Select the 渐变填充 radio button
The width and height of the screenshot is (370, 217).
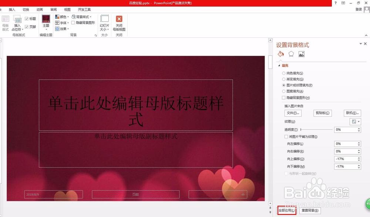click(283, 79)
